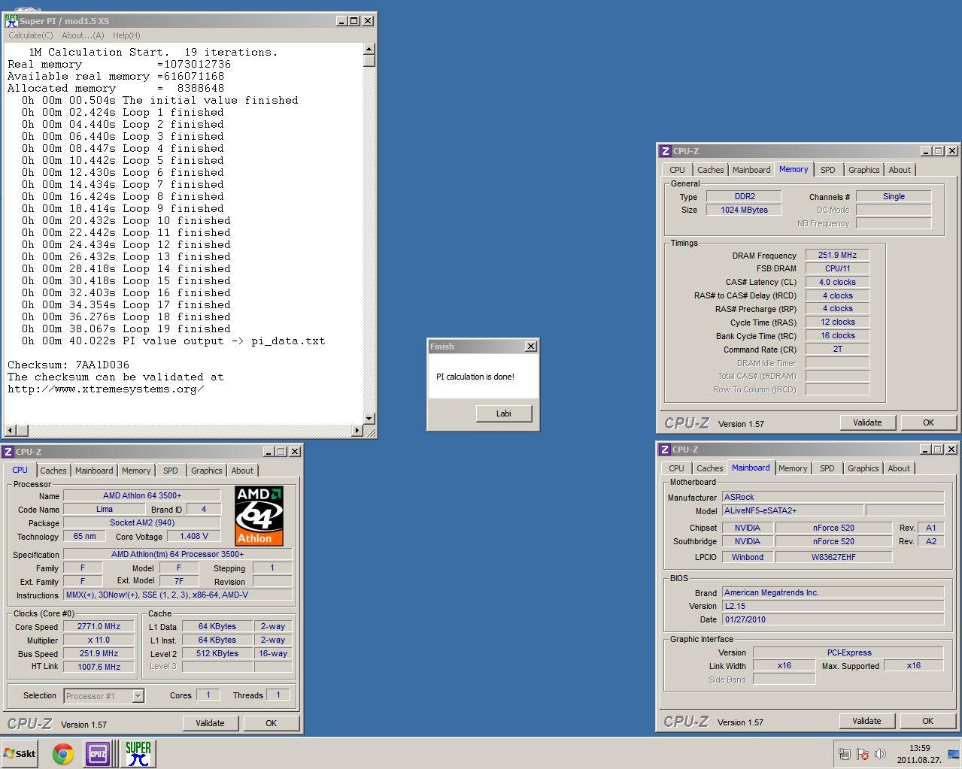Open the About...(A) menu in Super PI

pos(83,35)
